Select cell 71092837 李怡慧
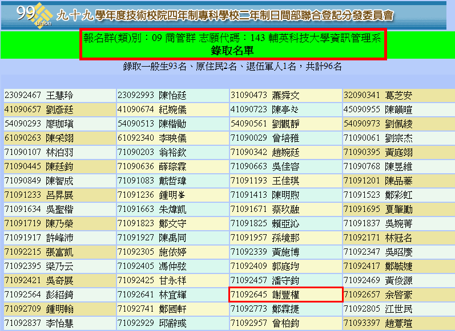Screen dimensions: 455x331 (60, 323)
